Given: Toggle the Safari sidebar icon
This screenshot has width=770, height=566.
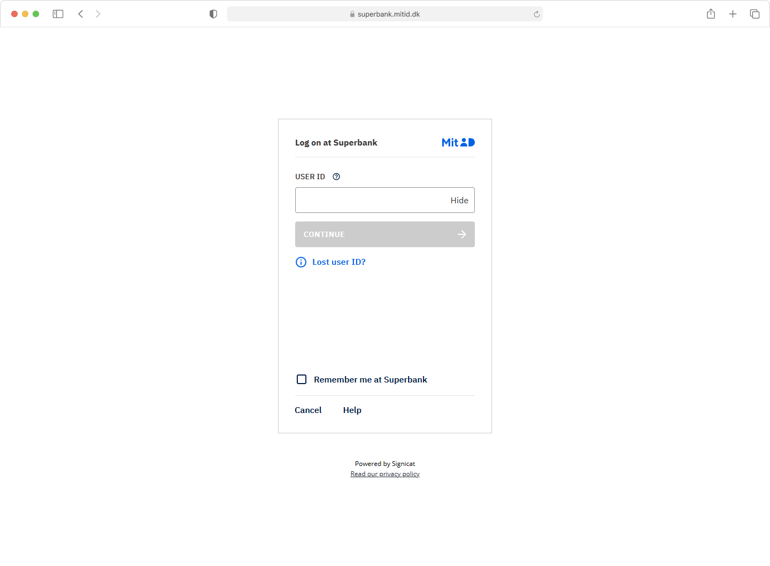Looking at the screenshot, I should (58, 14).
